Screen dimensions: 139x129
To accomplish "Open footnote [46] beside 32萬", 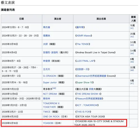I will click(132, 70).
